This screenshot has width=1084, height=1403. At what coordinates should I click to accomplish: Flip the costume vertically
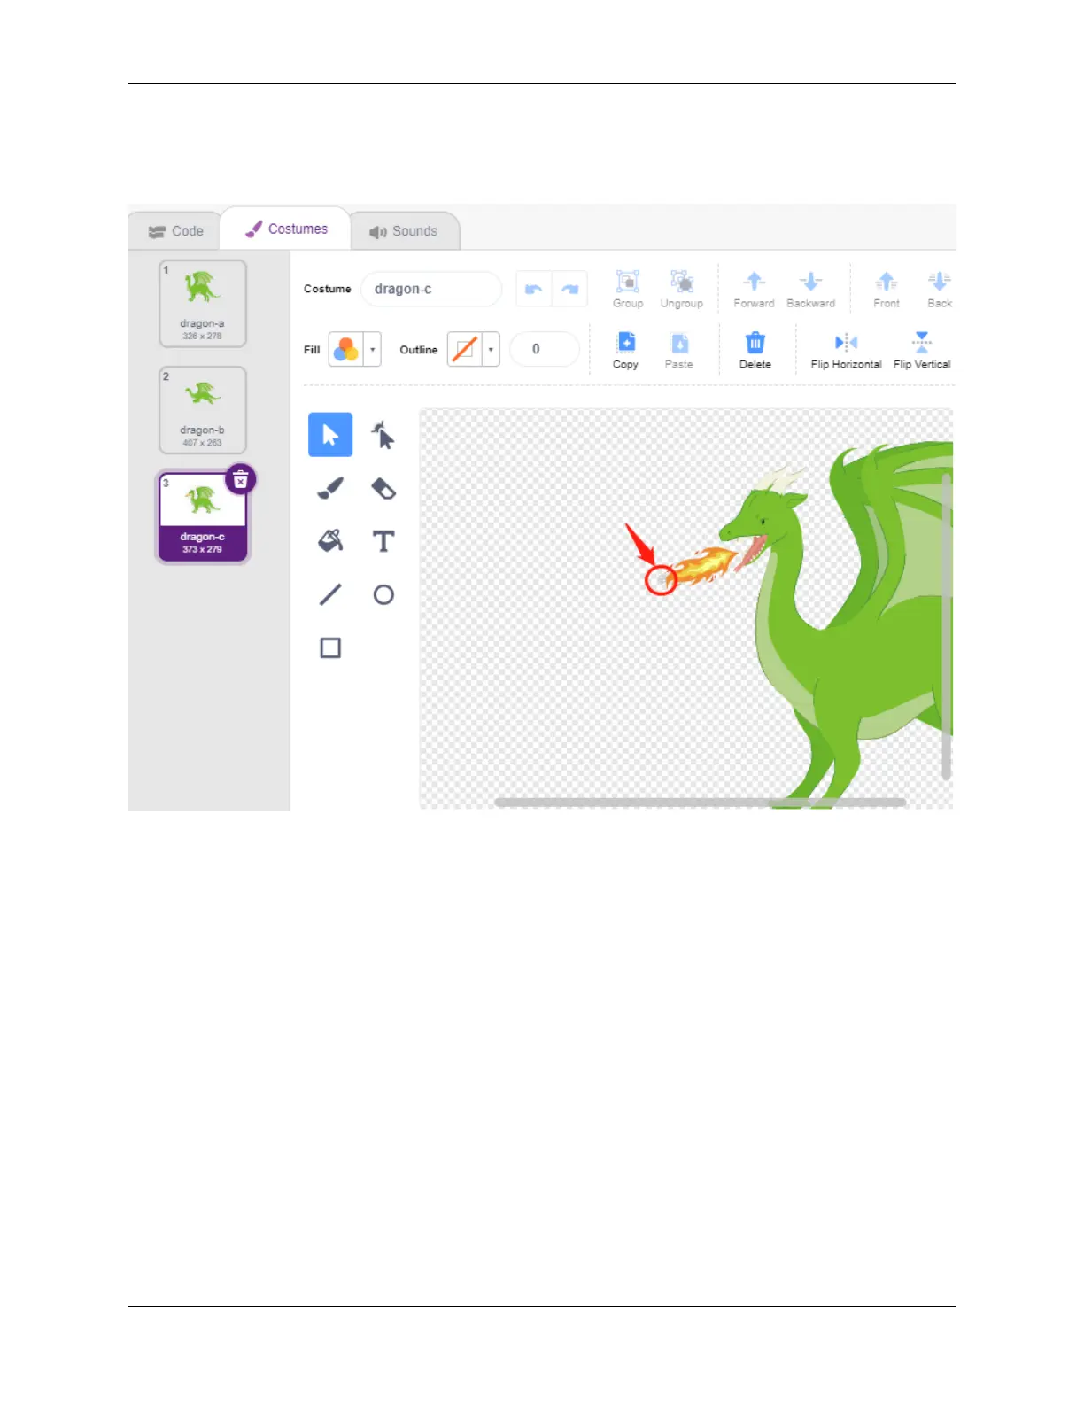(922, 350)
